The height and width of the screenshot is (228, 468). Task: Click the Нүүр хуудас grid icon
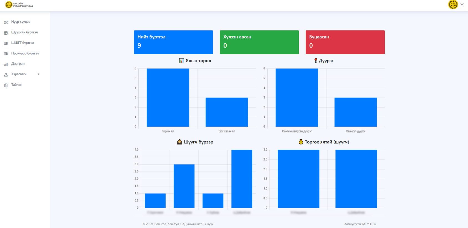coord(6,22)
